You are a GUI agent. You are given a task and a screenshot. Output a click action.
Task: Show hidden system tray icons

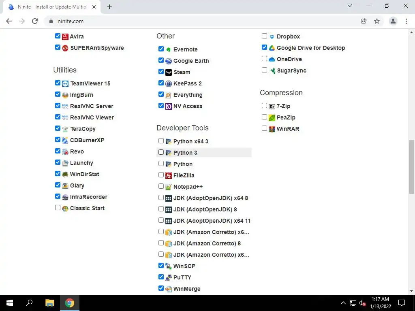coord(343,303)
